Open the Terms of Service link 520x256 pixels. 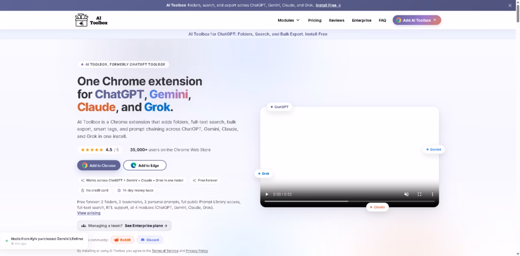click(165, 251)
